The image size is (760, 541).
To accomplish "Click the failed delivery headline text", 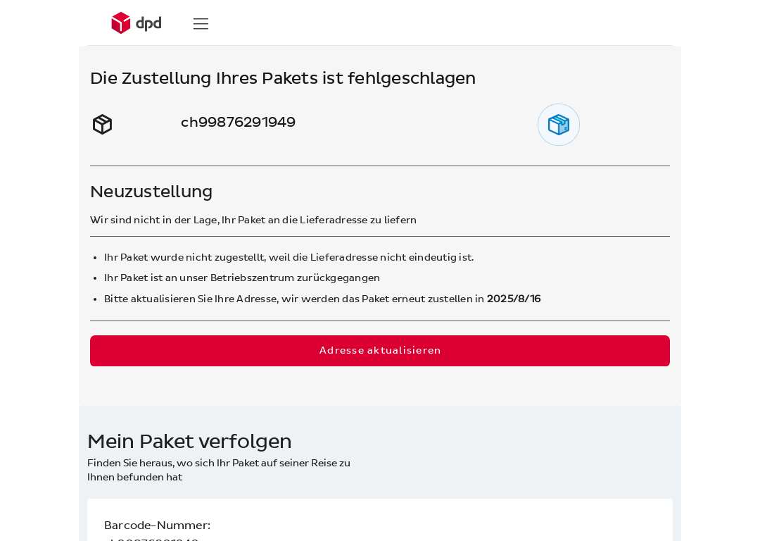I will coord(283,78).
